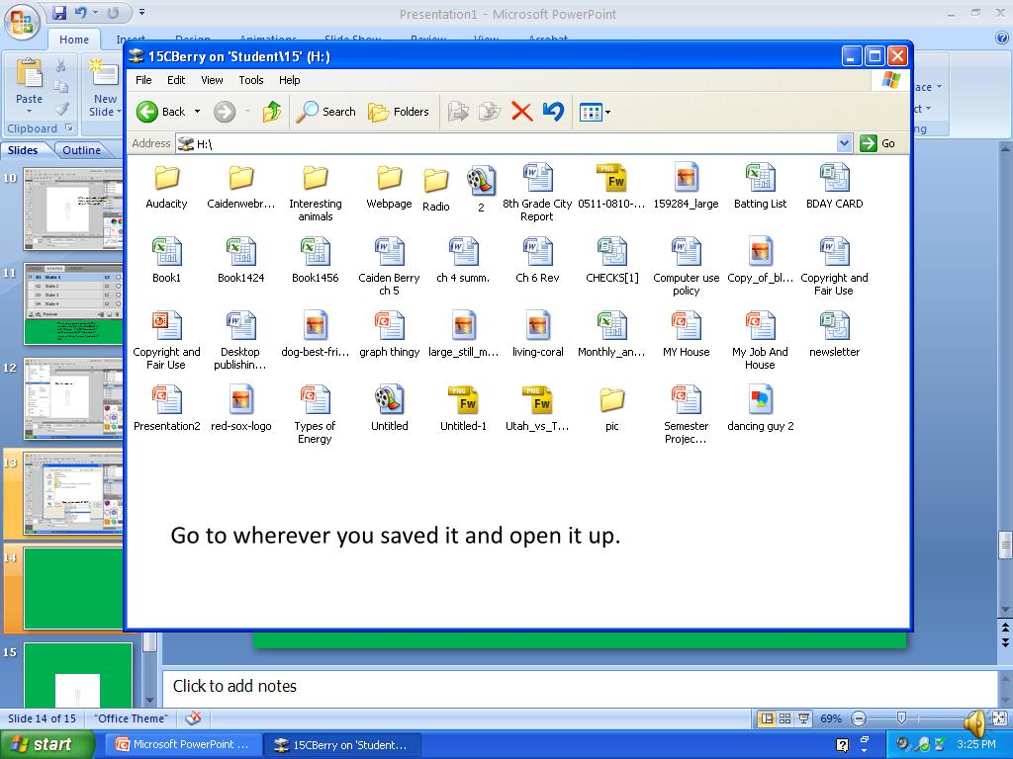Image resolution: width=1013 pixels, height=759 pixels.
Task: Click the Search button in Explorer
Action: pos(326,112)
